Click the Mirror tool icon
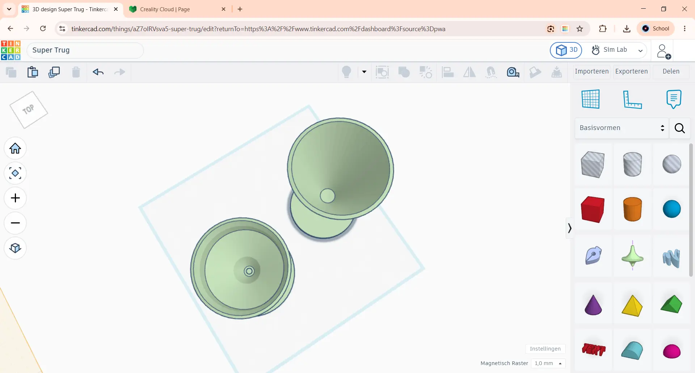 tap(469, 72)
